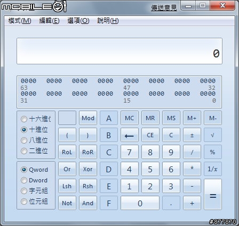Screen dimensions: 239x226
Task: Click the calculator result display field
Action: 120,51
